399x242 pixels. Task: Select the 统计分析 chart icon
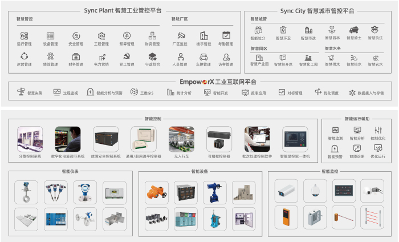point(170,92)
